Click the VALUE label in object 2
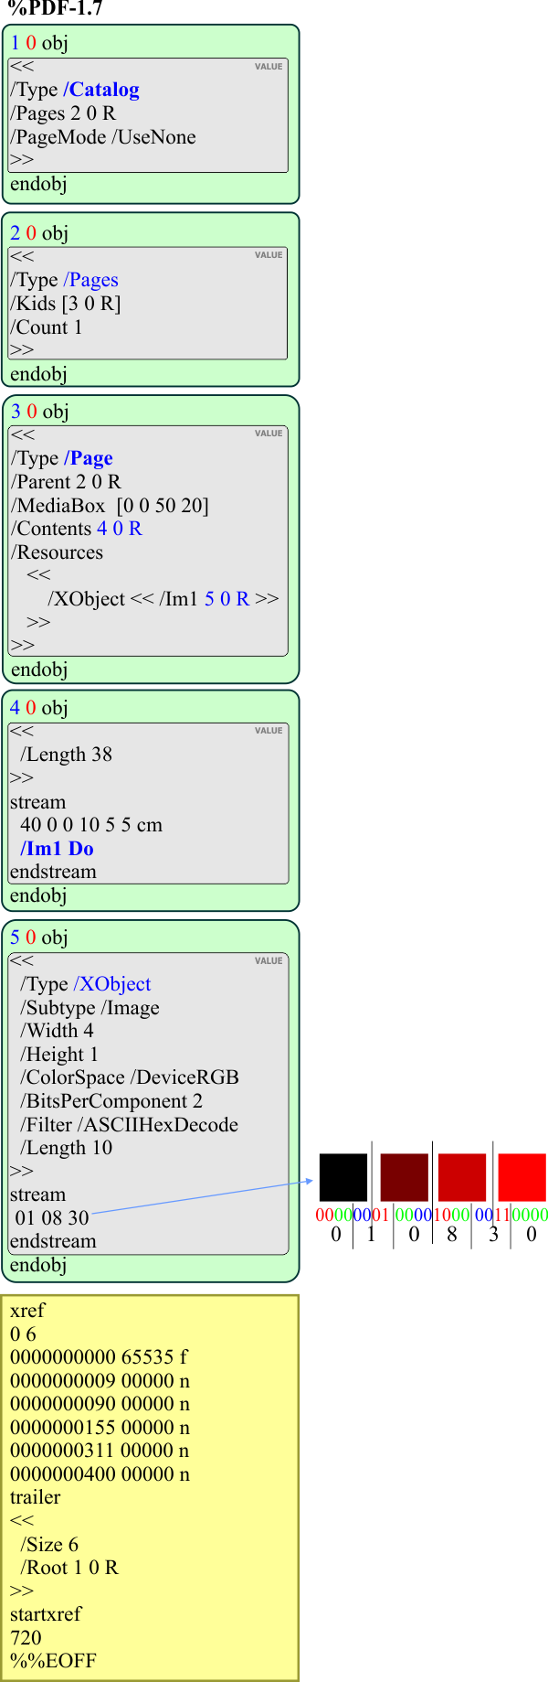 (x=269, y=255)
